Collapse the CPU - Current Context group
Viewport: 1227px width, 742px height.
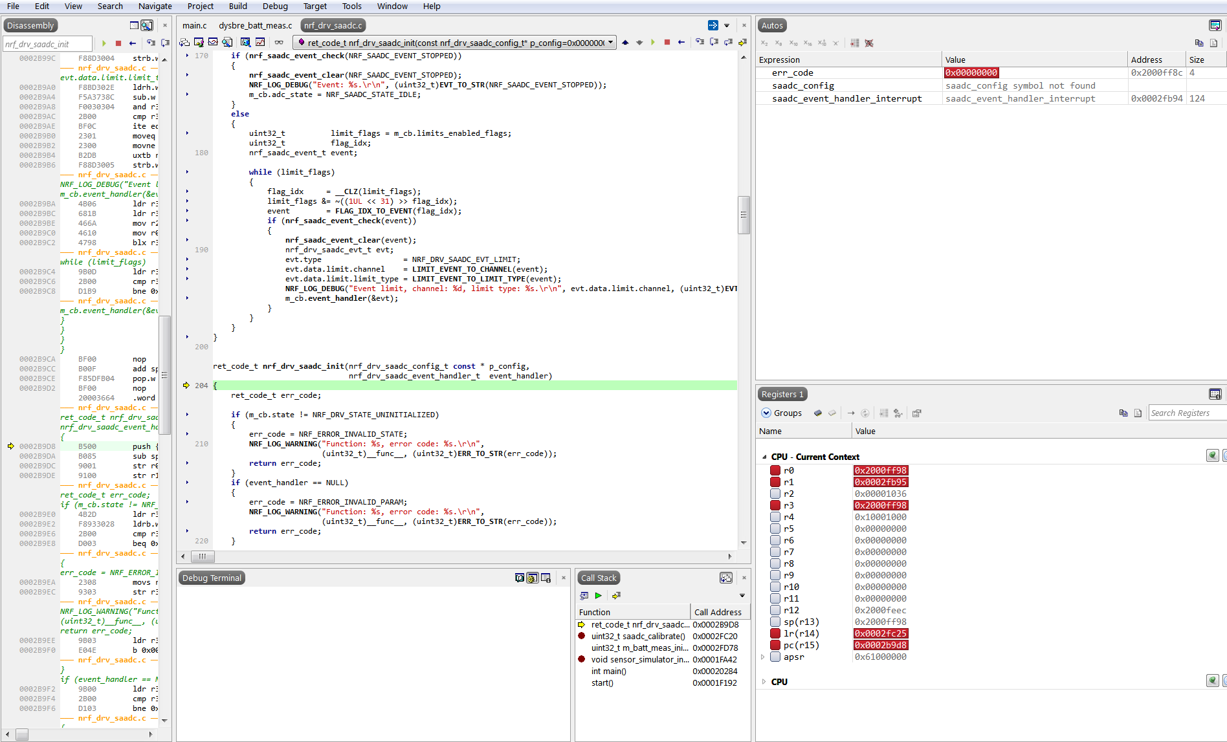764,457
